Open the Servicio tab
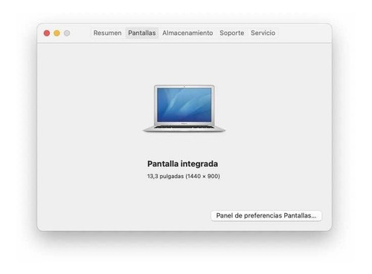This screenshot has height=274, width=372. coord(263,33)
